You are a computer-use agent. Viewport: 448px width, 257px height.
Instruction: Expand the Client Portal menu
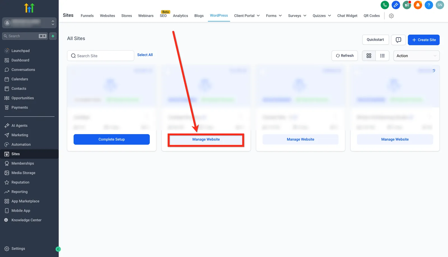(247, 16)
